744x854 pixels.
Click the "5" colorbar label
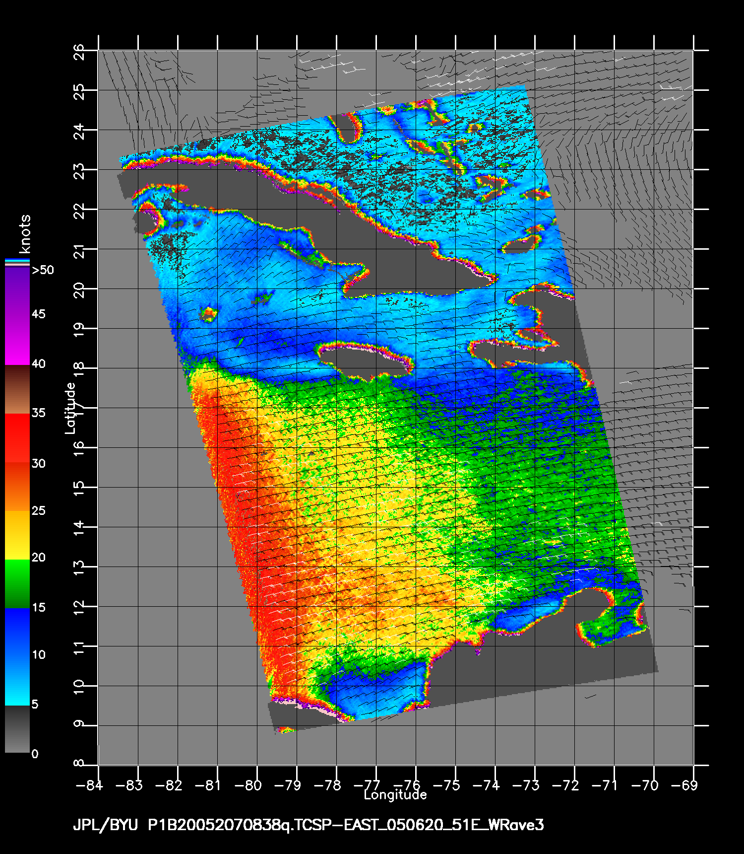point(35,704)
